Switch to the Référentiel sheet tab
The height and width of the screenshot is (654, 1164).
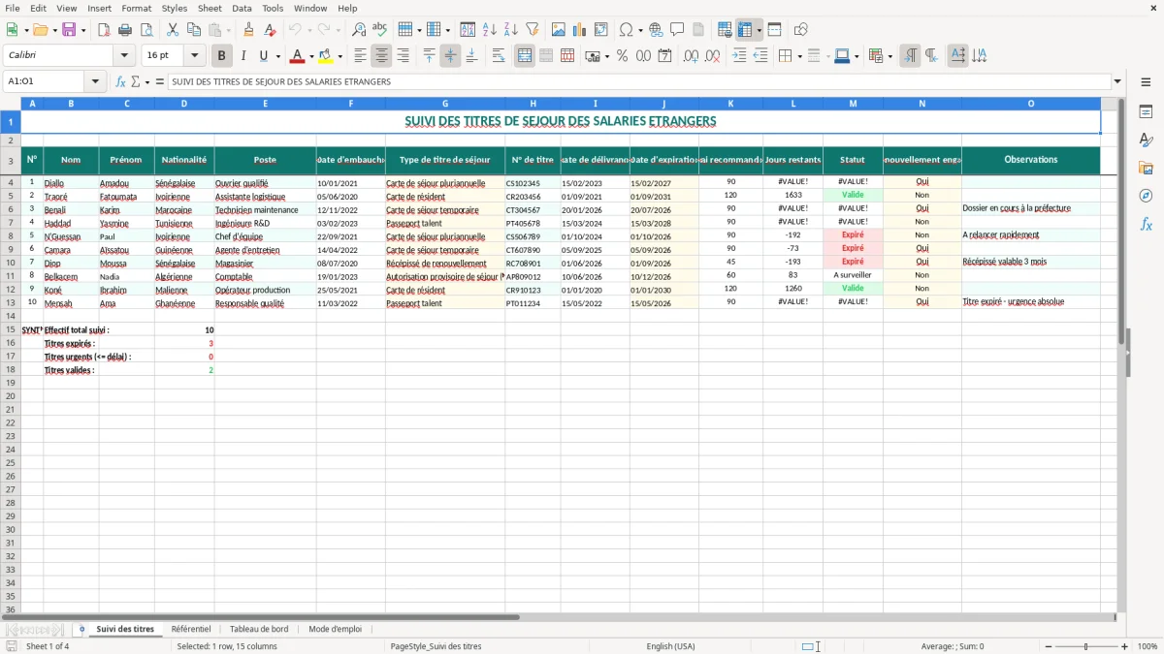pos(191,629)
